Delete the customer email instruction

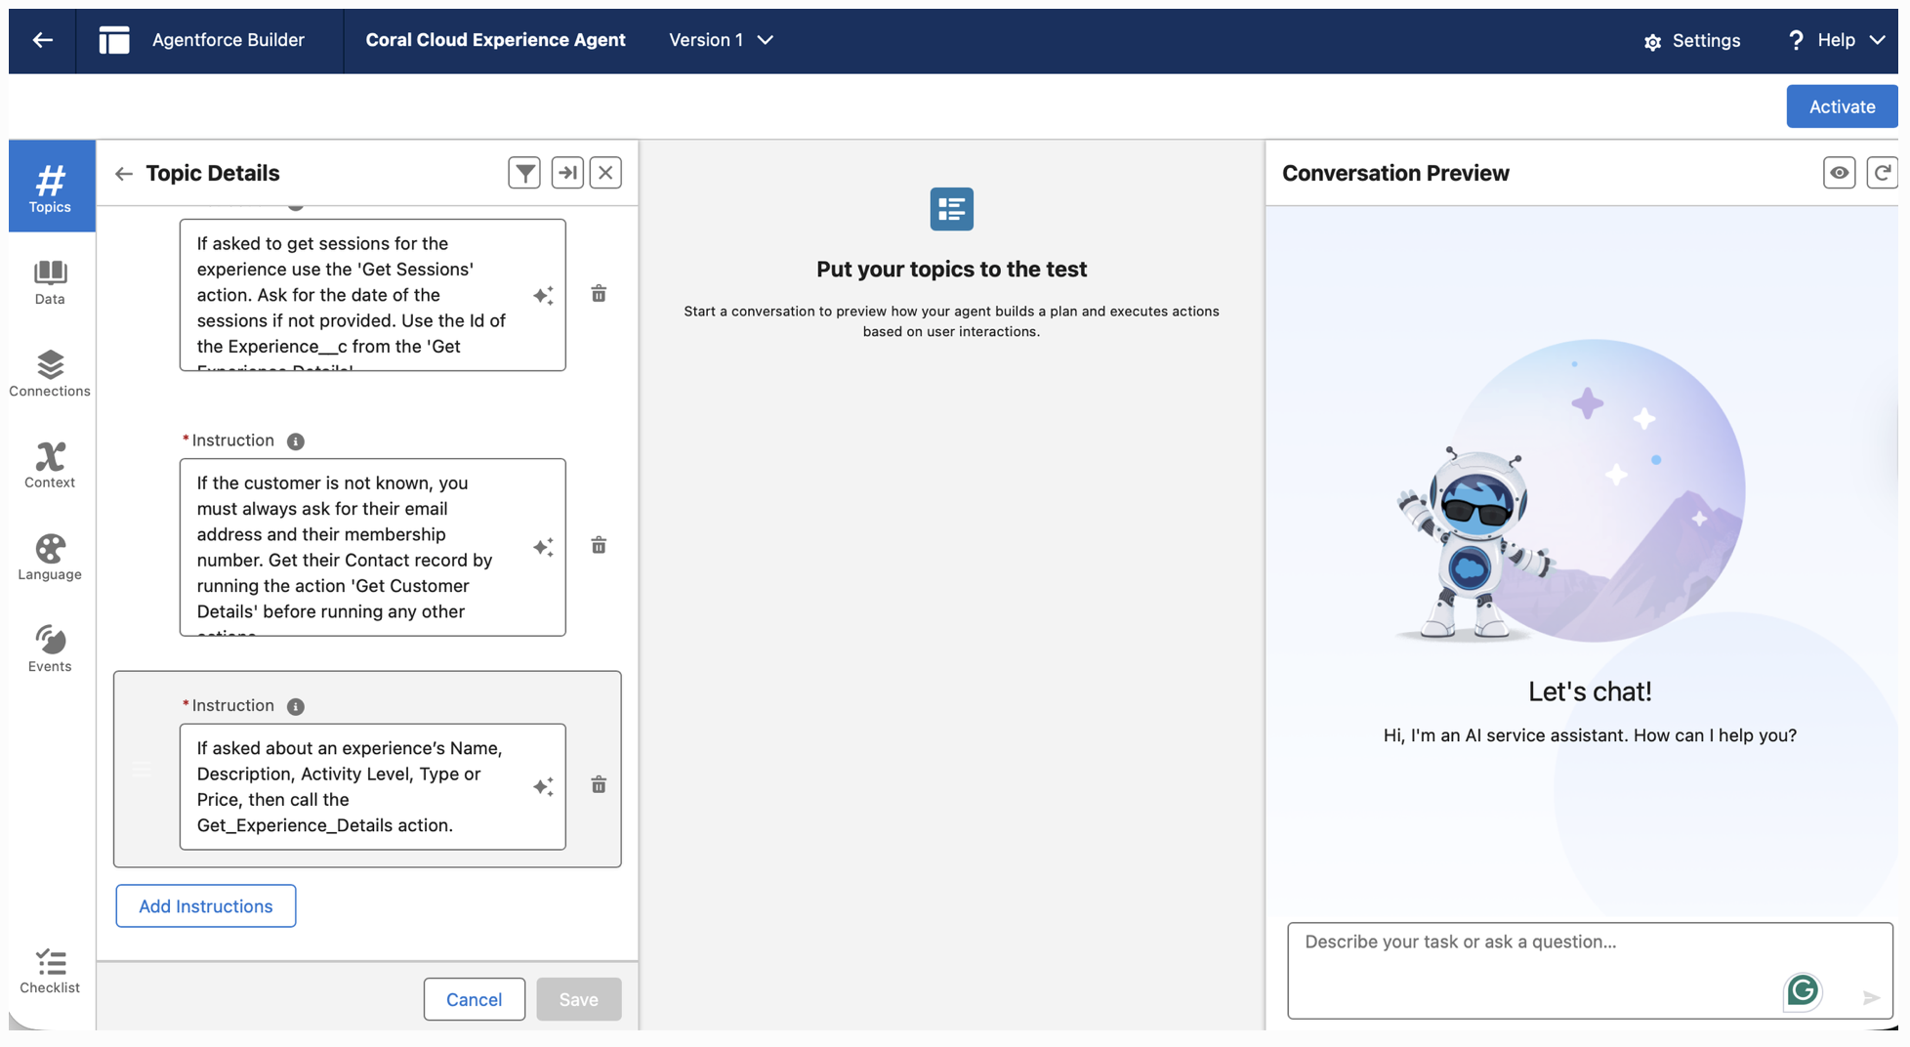pyautogui.click(x=599, y=545)
